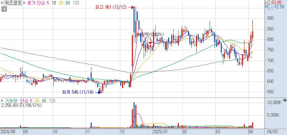287x135 pixels.
Task: Select the volume panel's orange 20 average label
Action: (x=37, y=101)
